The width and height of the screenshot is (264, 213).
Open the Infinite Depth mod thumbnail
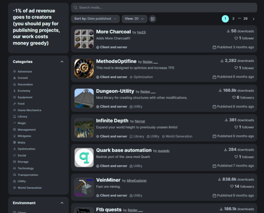pos(84,128)
